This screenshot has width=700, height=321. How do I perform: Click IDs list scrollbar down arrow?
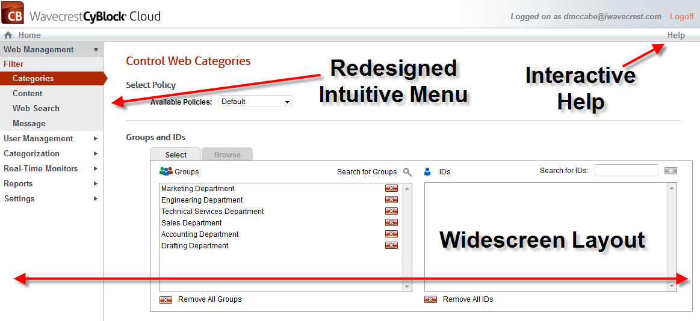(x=672, y=287)
